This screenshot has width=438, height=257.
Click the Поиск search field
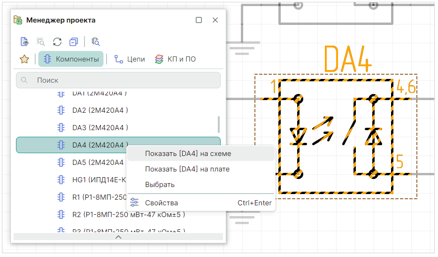pos(118,80)
